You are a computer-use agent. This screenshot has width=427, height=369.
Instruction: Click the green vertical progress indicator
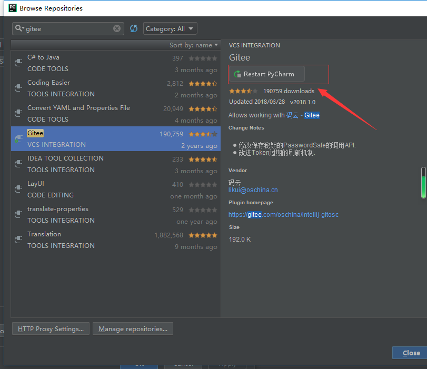(x=423, y=183)
